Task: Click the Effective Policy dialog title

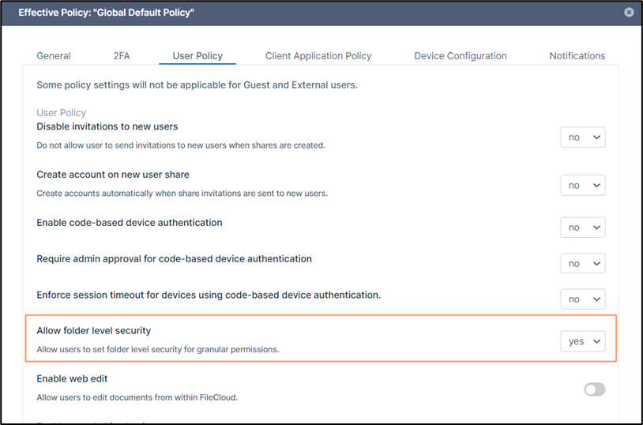Action: tap(106, 13)
